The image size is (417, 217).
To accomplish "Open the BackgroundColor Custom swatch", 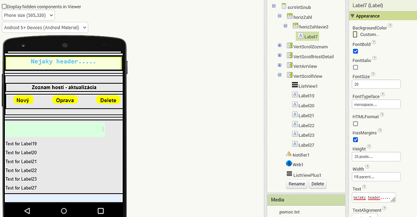I will (x=355, y=34).
